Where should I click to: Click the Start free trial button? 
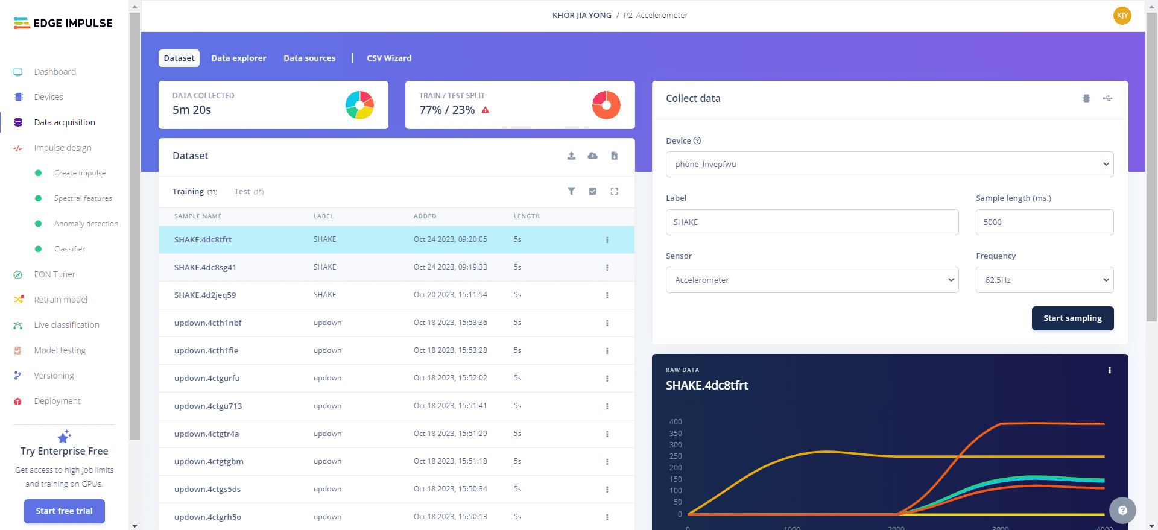[64, 511]
